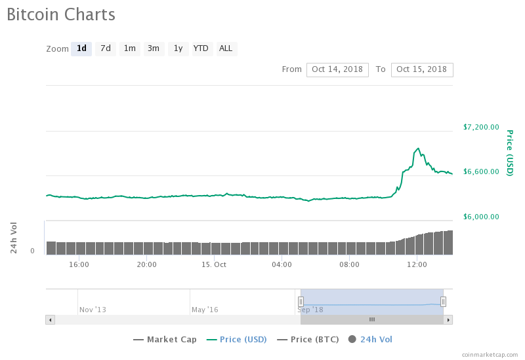
Task: Click the $6,000.00 axis label
Action: pyautogui.click(x=481, y=217)
